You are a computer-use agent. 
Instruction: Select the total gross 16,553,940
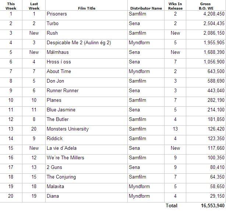[x=213, y=206]
